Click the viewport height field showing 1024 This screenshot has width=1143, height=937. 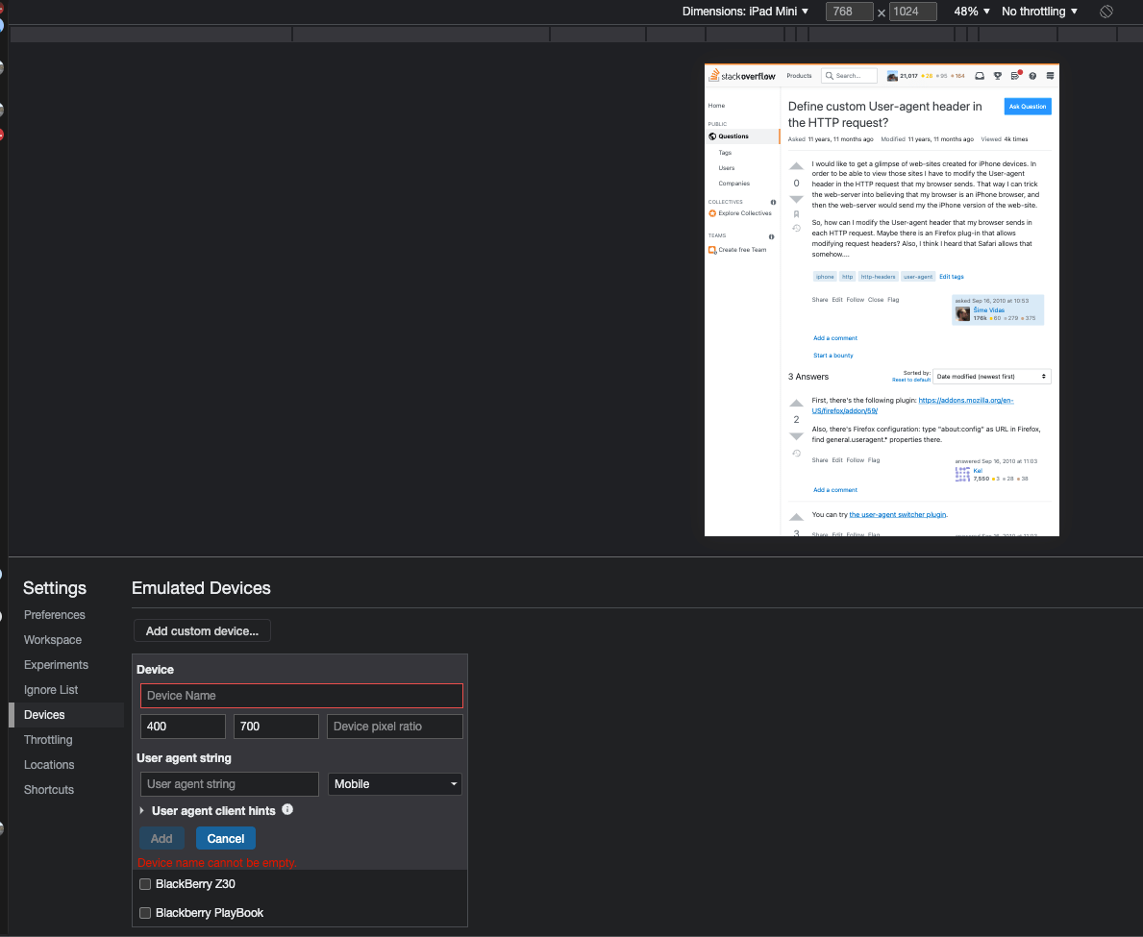(912, 12)
